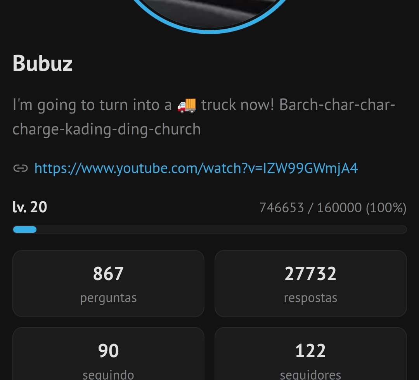
Task: Click the blue level progress bar
Action: (24, 229)
